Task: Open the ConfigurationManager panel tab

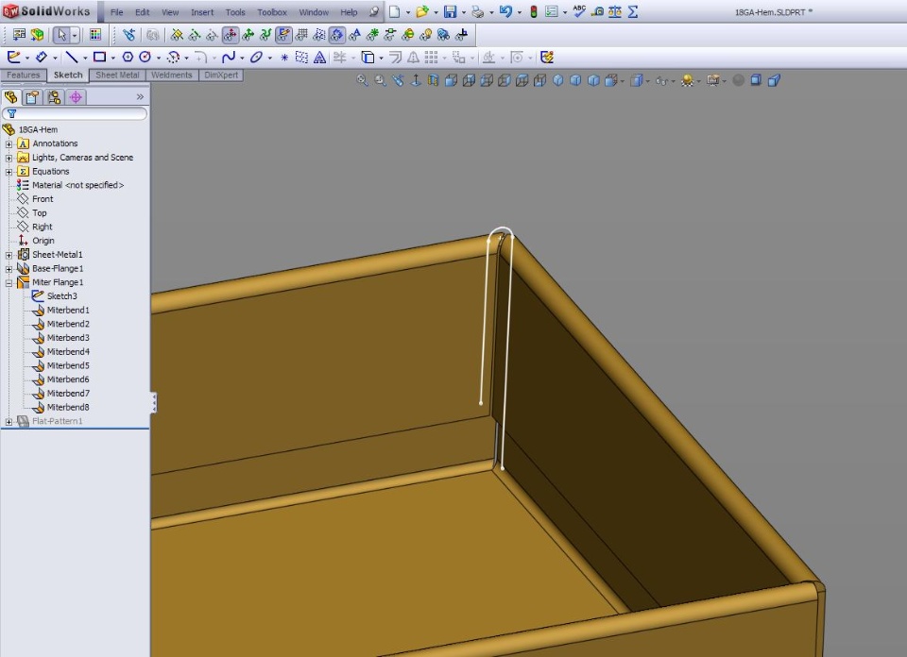Action: tap(55, 96)
